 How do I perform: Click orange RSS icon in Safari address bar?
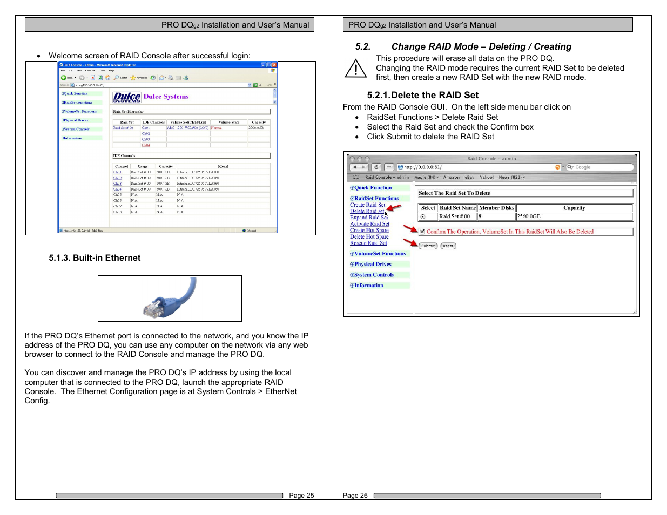pos(558,167)
